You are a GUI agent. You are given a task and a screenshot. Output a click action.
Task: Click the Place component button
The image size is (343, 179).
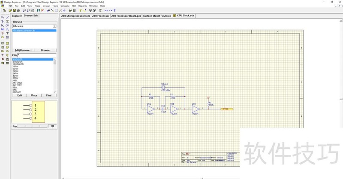click(x=34, y=95)
